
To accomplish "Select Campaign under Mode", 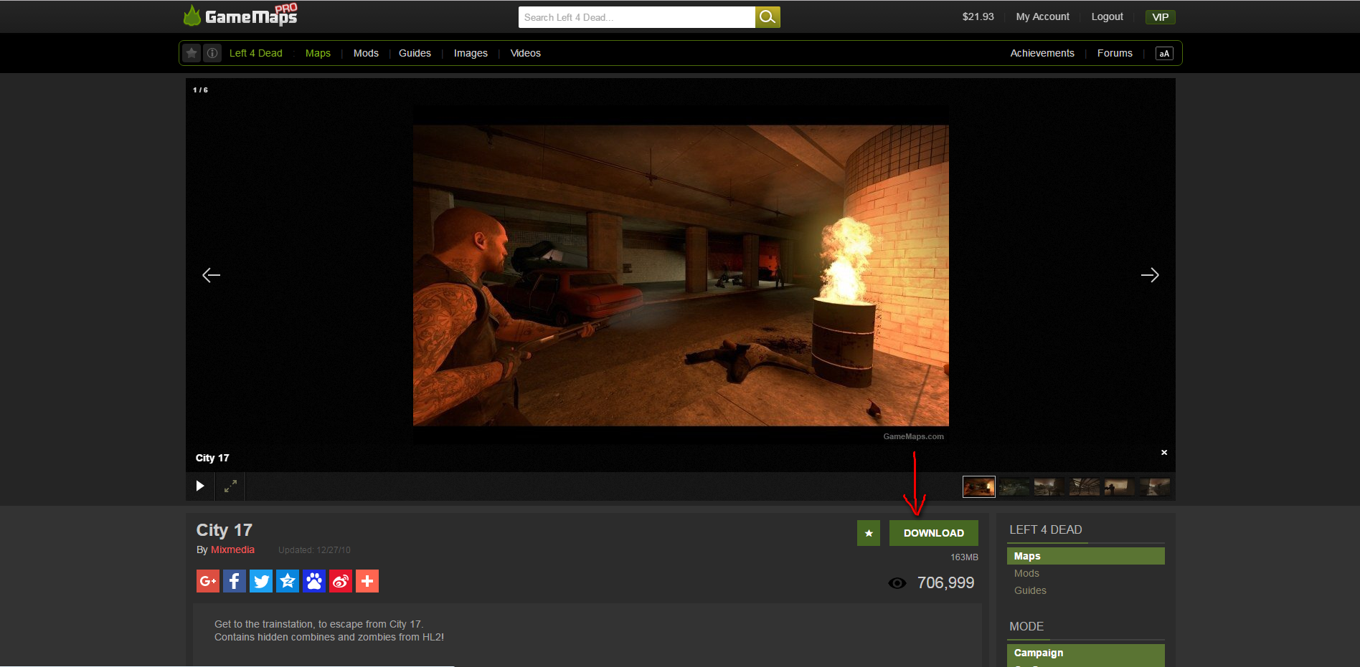I will [1086, 653].
